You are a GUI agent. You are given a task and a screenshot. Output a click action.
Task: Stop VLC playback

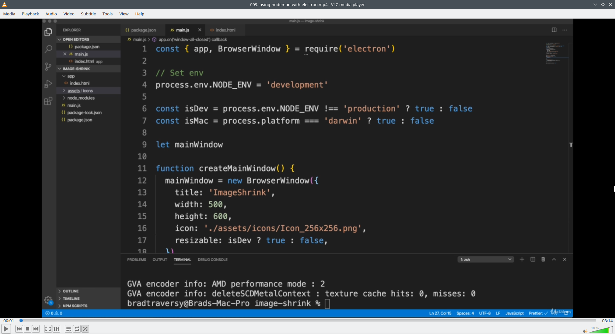click(28, 329)
